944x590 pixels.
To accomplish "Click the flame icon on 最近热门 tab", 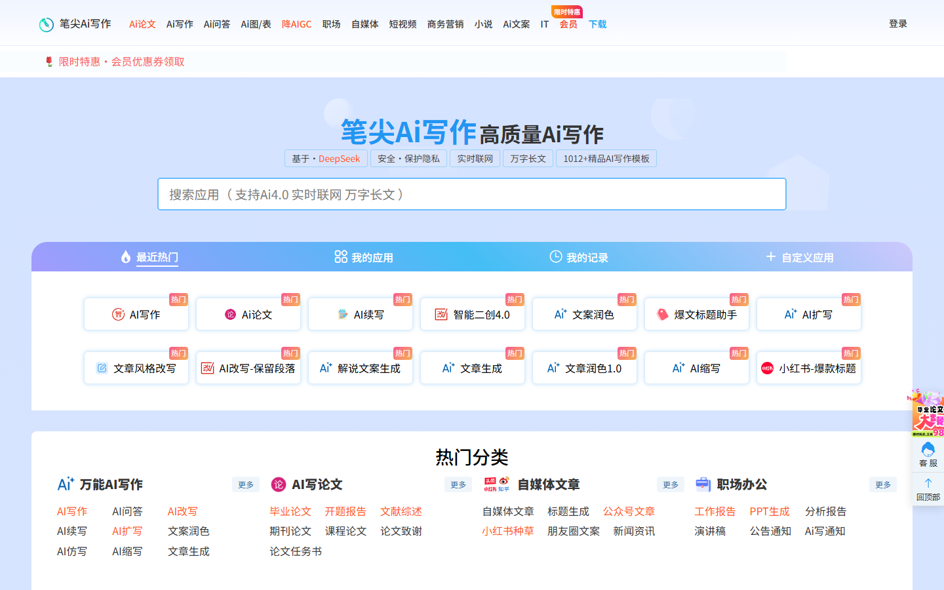I will (x=126, y=257).
